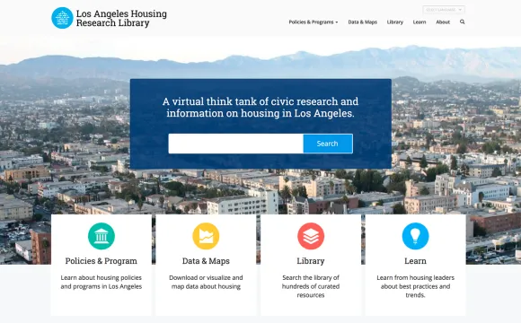Click 'Search the library of hundreds' text
The height and width of the screenshot is (323, 521).
(311, 286)
